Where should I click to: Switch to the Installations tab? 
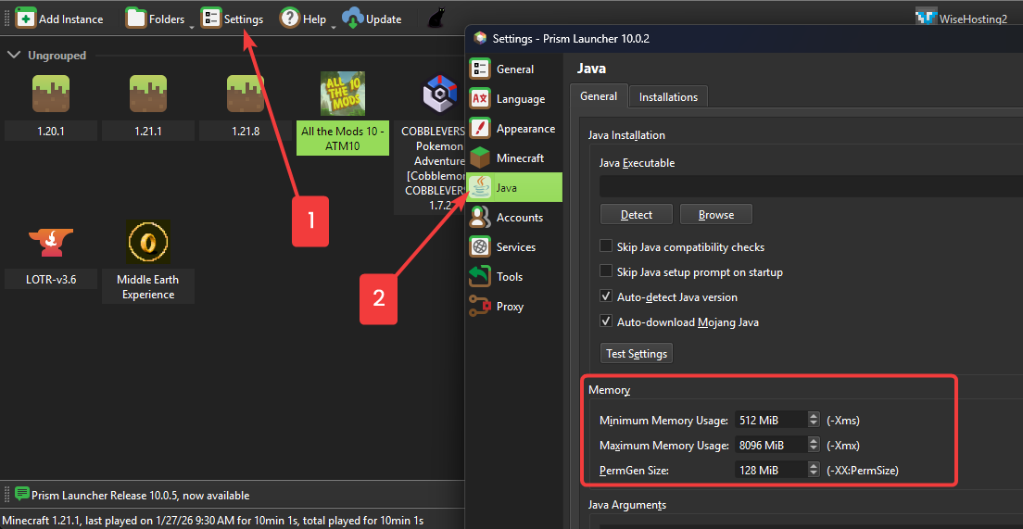pos(668,96)
